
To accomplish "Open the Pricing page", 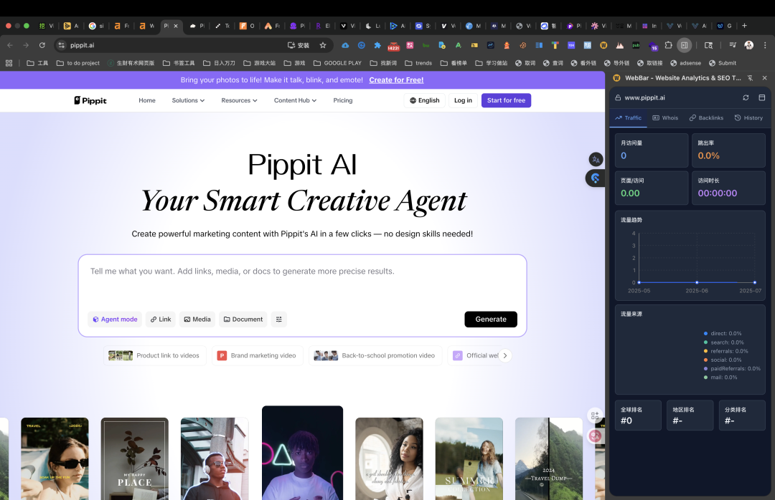I will click(343, 100).
